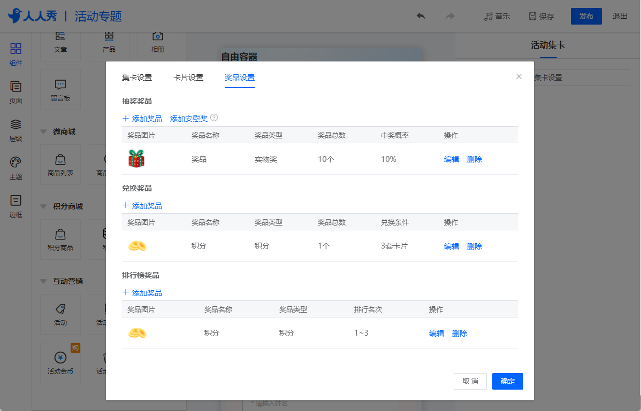Open the 层级 layers sidebar panel
Screen dimensions: 641x411
pos(16,130)
